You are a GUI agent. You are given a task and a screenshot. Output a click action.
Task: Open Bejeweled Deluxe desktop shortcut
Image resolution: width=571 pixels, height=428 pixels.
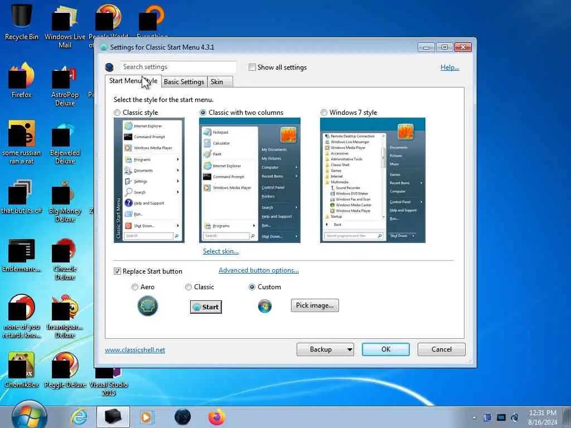click(65, 144)
